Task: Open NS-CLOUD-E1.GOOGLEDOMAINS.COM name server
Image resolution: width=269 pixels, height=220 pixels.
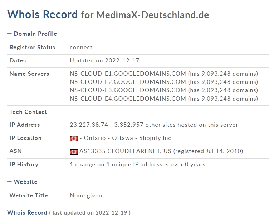Action: 128,74
